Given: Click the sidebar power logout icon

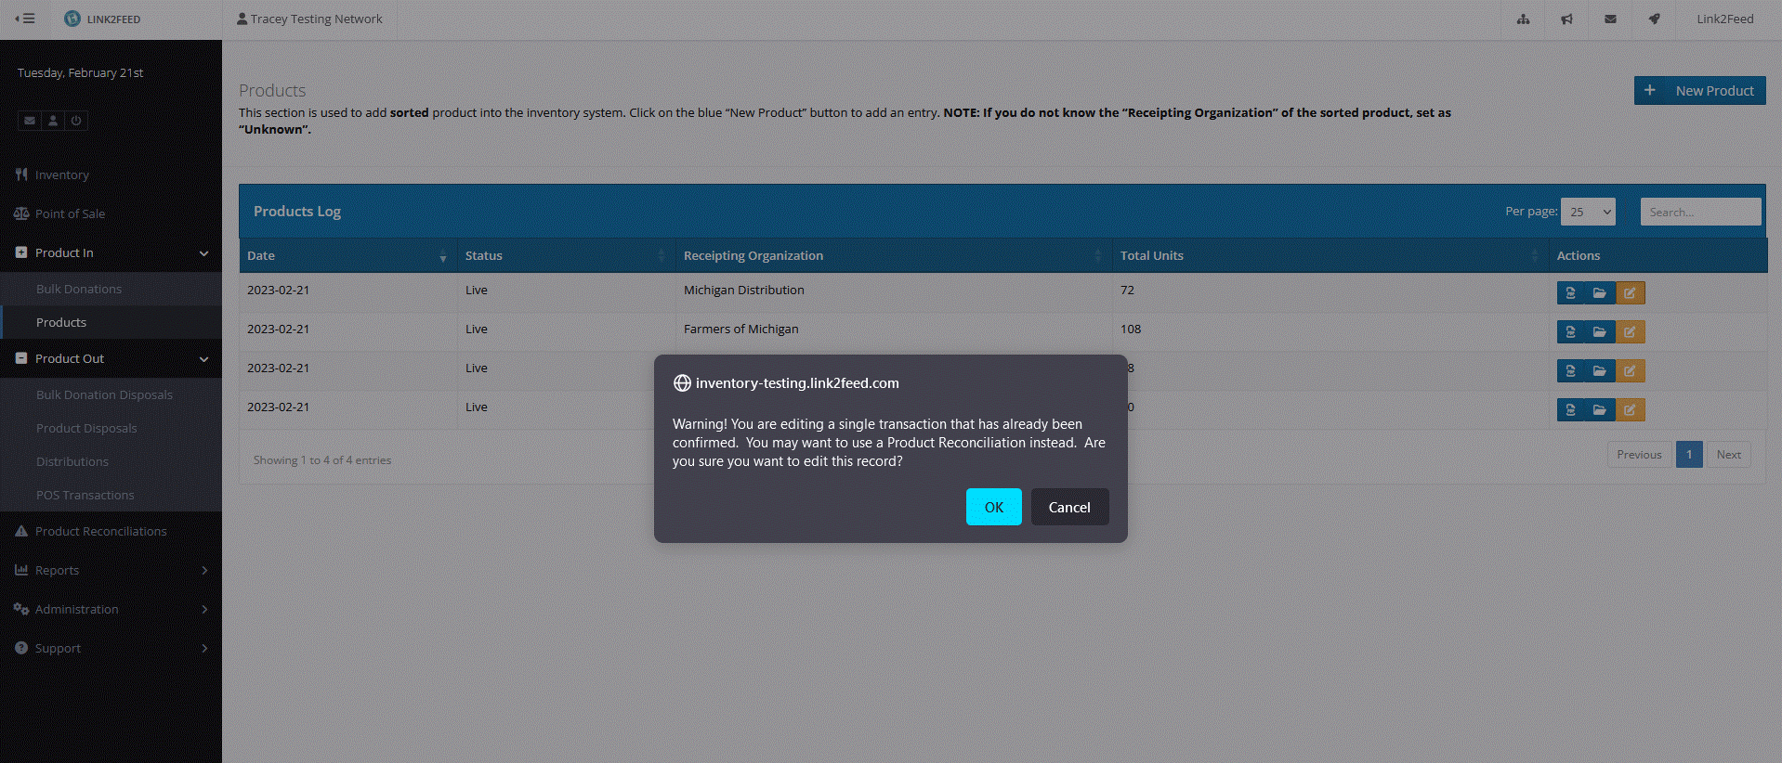Looking at the screenshot, I should point(76,121).
